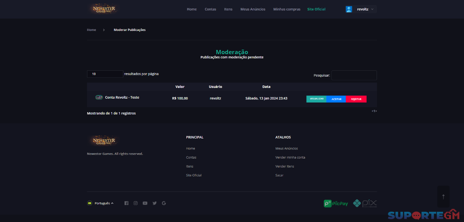
Task: Open the Google social icon
Action: pos(164,203)
